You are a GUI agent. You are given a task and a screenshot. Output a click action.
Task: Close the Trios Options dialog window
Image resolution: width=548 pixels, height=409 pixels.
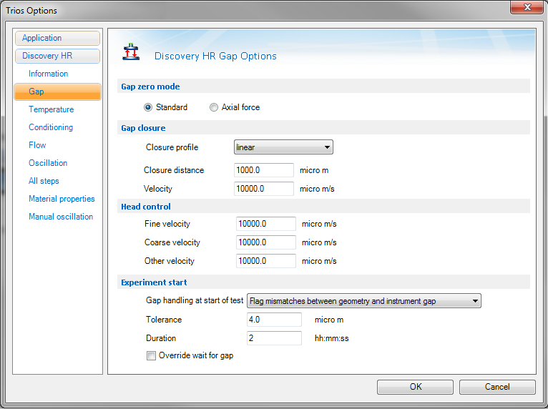coord(527,7)
